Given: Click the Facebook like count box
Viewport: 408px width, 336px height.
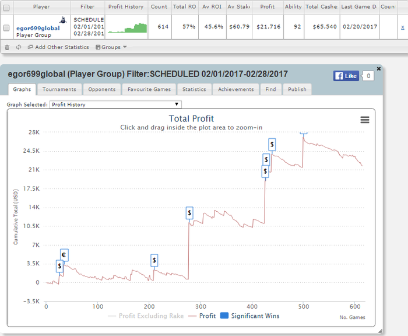Looking at the screenshot, I should pos(368,76).
